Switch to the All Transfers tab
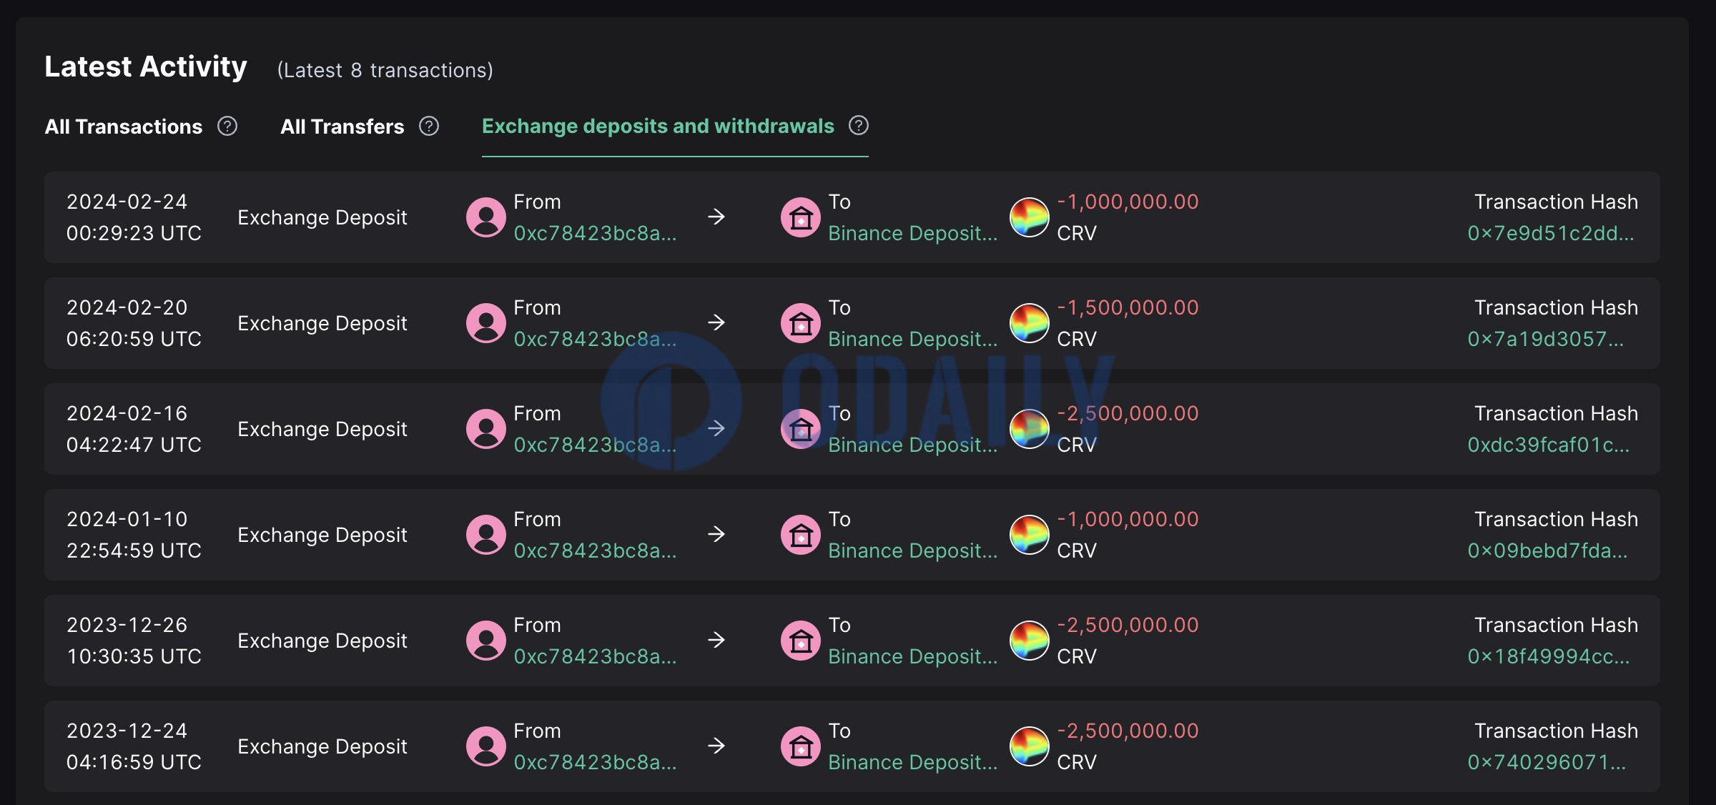This screenshot has height=805, width=1716. 342,127
